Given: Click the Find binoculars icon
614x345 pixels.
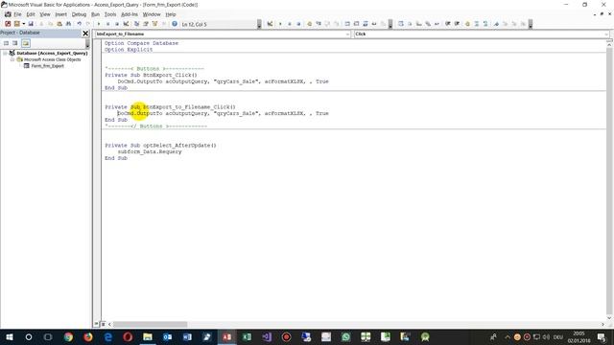Looking at the screenshot, I should pyautogui.click(x=68, y=24).
